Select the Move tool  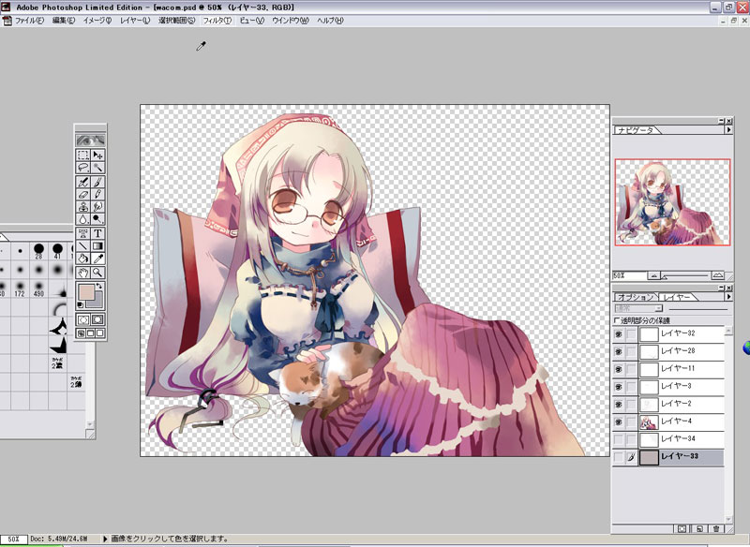click(x=97, y=155)
